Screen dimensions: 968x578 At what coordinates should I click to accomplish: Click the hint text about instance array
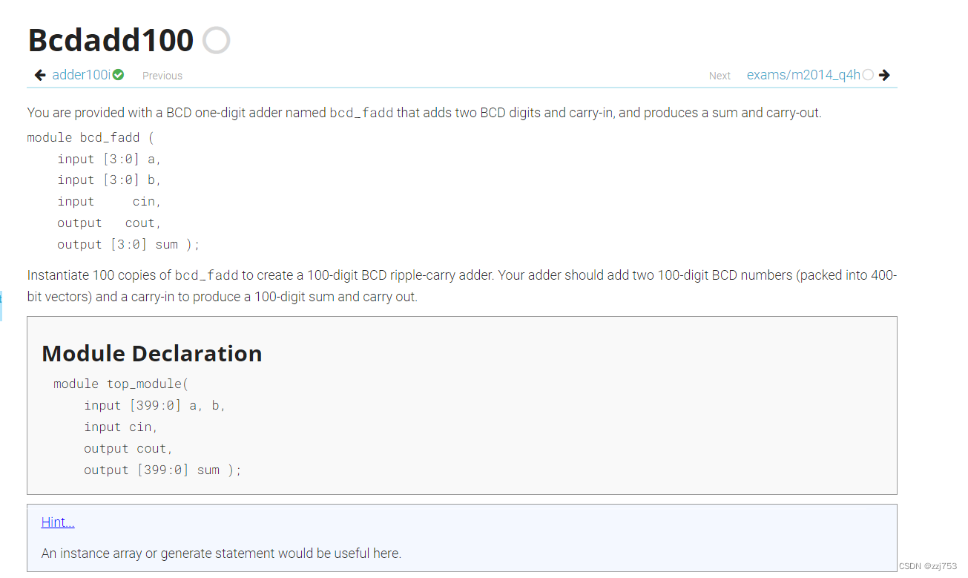point(221,554)
